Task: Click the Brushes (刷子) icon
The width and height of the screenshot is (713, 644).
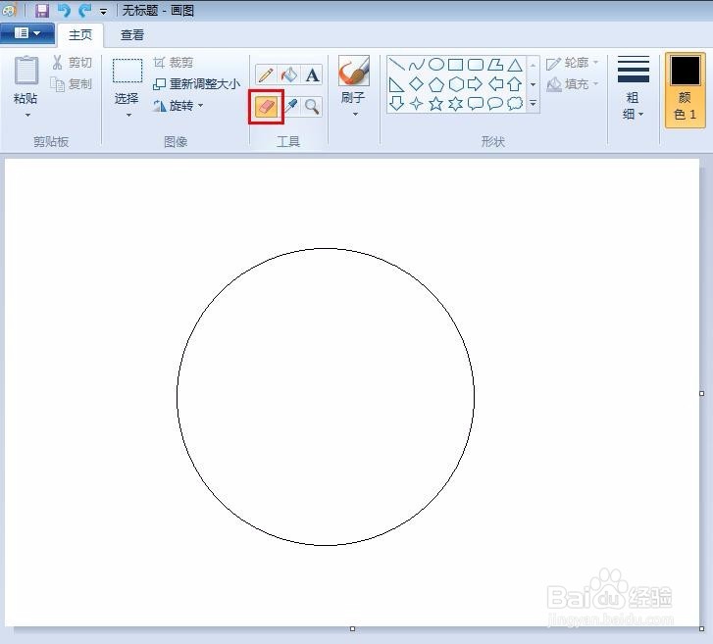Action: (x=354, y=71)
